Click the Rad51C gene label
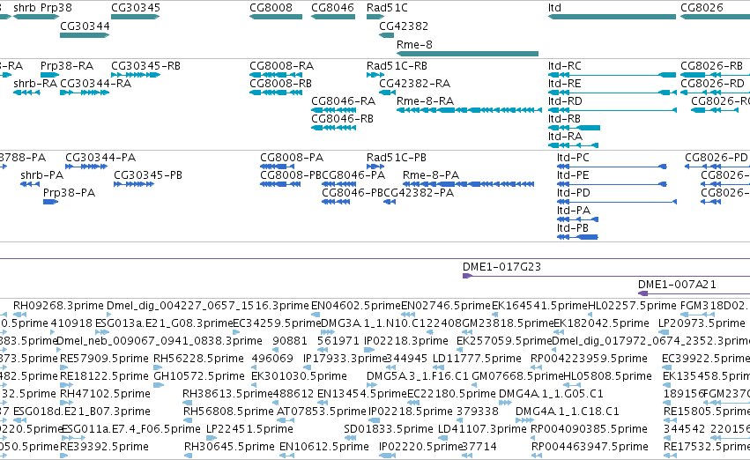This screenshot has width=750, height=460. [387, 8]
